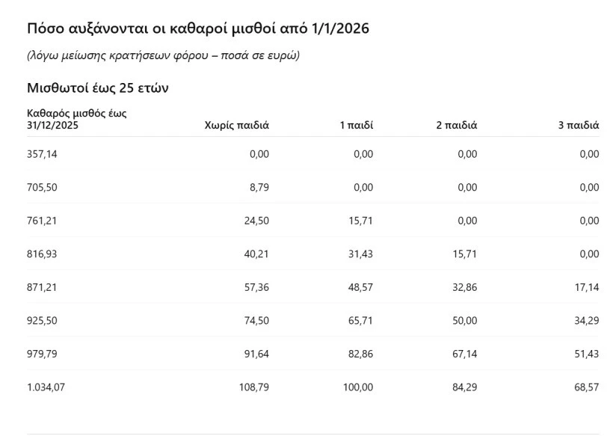Click the 32,86 value under '2 παιδιά'

(464, 287)
